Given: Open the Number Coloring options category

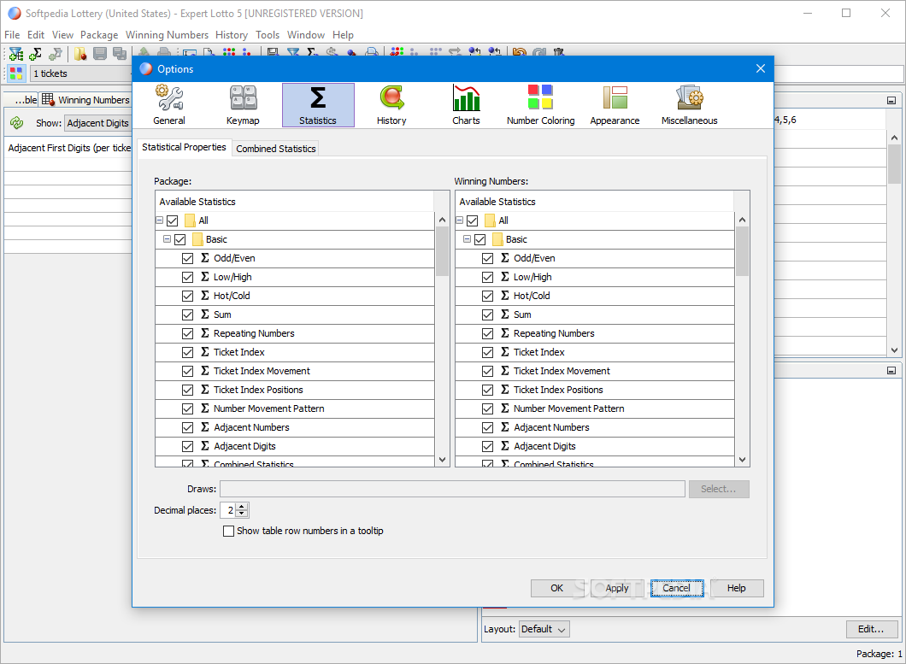Looking at the screenshot, I should coord(541,104).
